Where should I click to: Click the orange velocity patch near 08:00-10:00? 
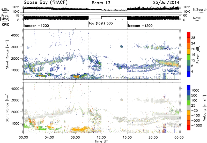80,129
